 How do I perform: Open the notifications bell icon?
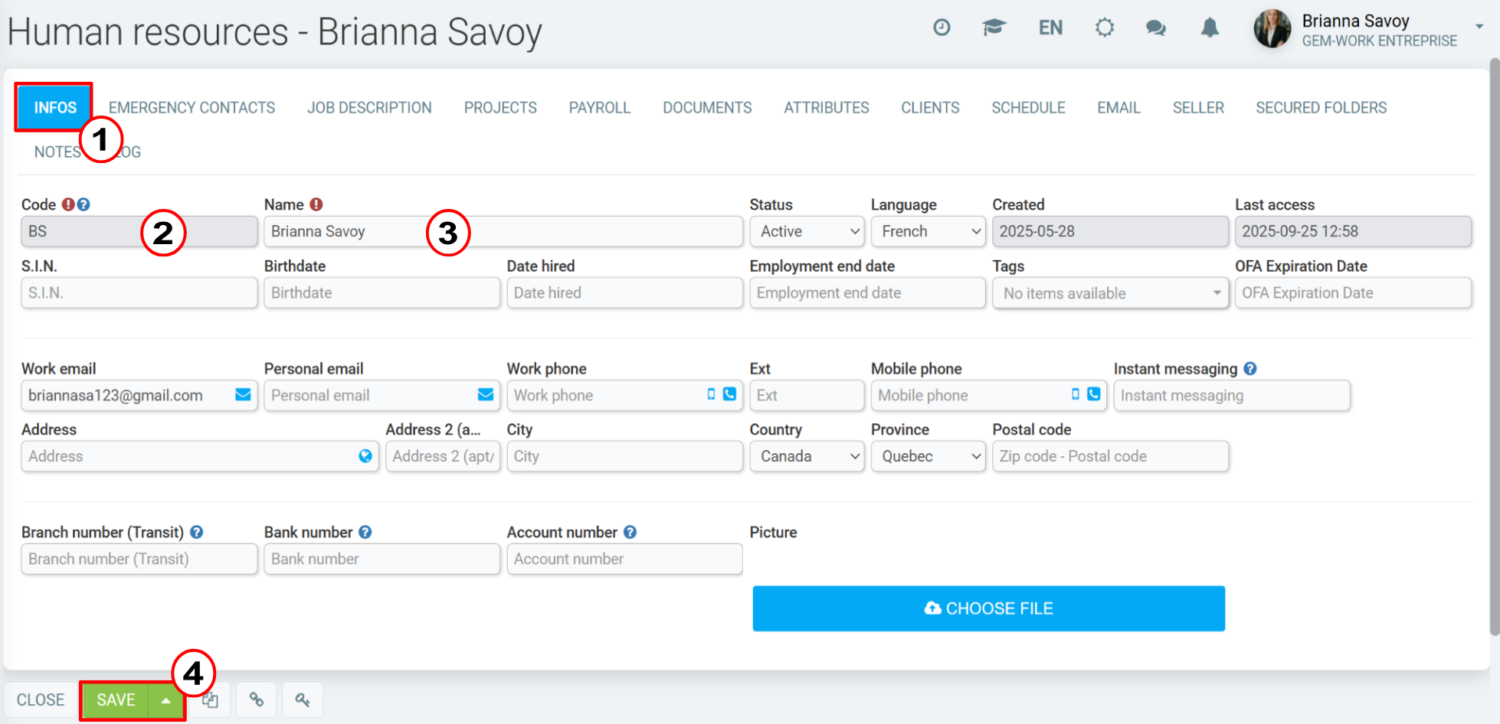1210,28
